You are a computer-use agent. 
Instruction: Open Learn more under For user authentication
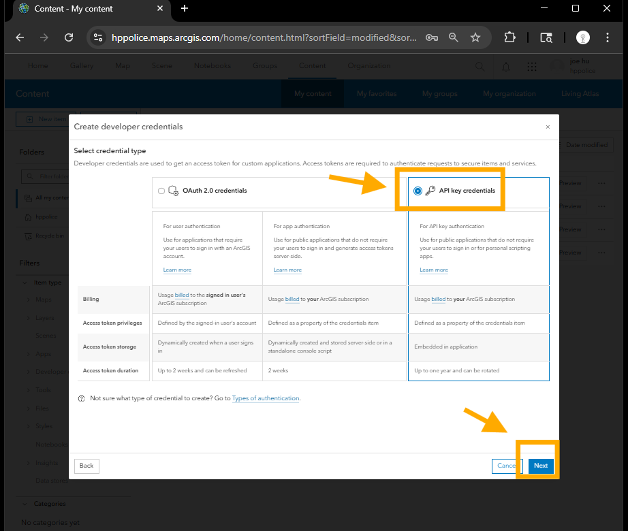[x=177, y=270]
